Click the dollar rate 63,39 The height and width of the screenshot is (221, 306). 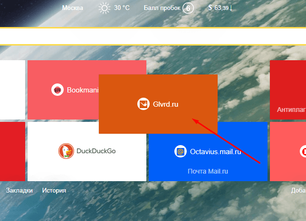click(220, 8)
